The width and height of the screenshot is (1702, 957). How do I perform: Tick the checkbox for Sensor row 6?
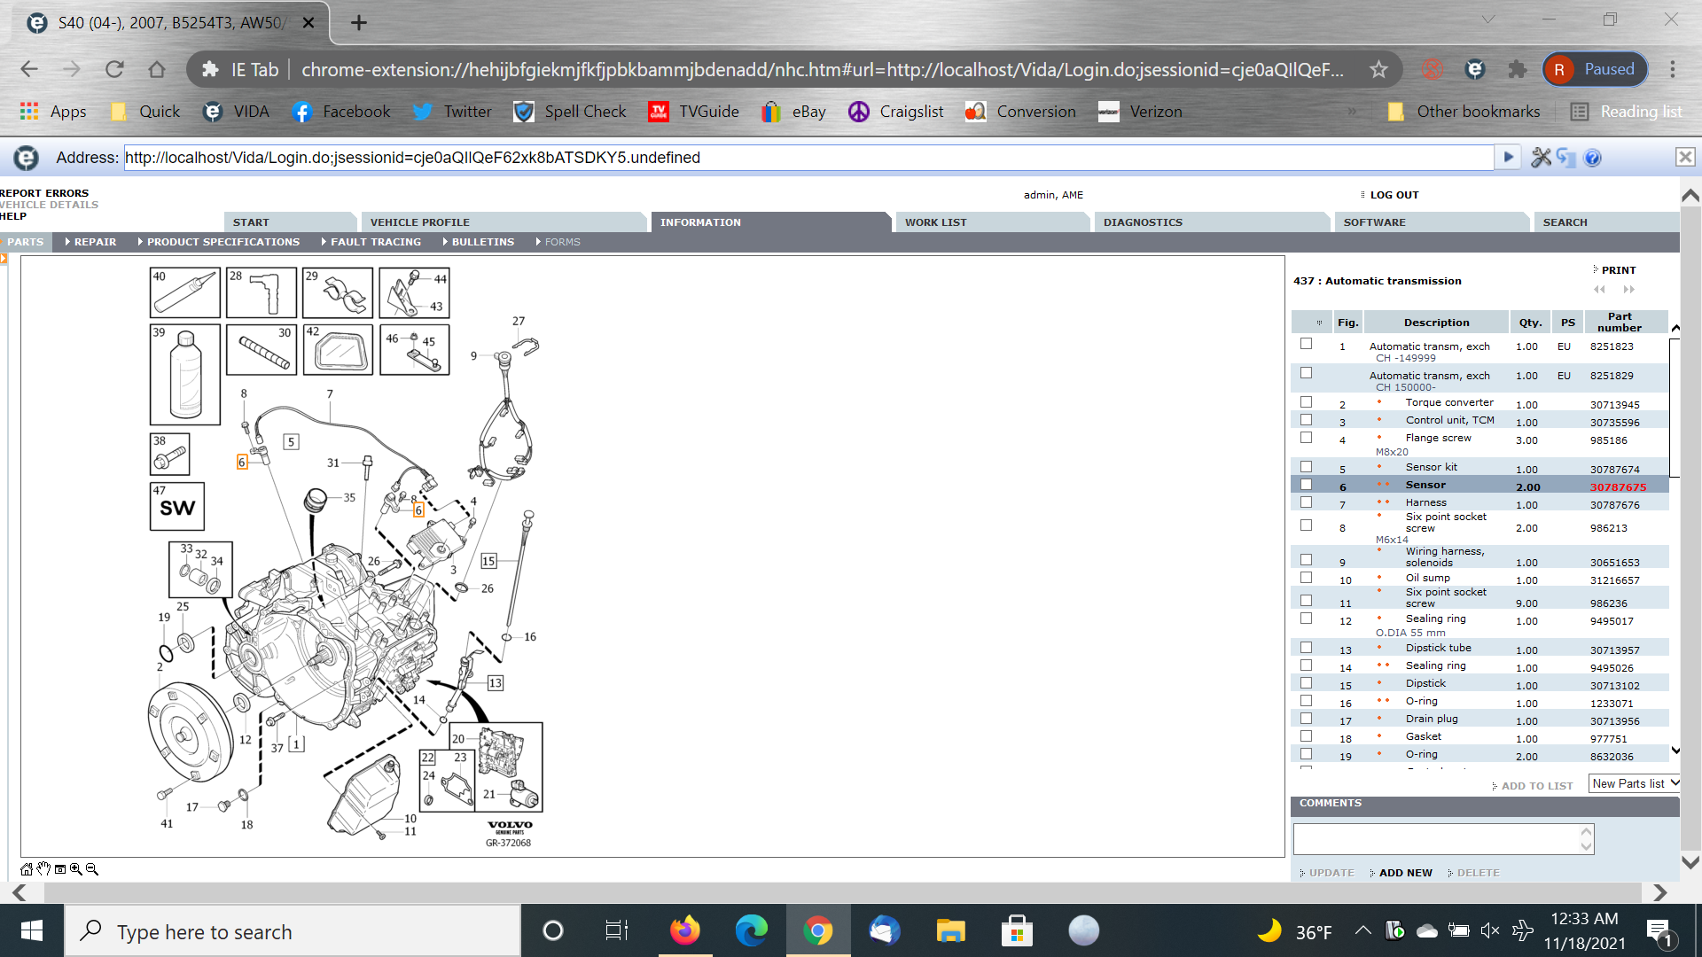pyautogui.click(x=1306, y=485)
